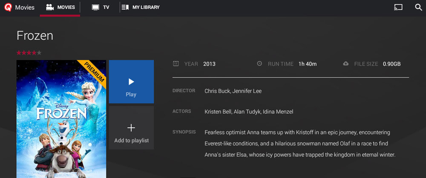
Task: Switch to the TV tab
Action: coord(100,8)
